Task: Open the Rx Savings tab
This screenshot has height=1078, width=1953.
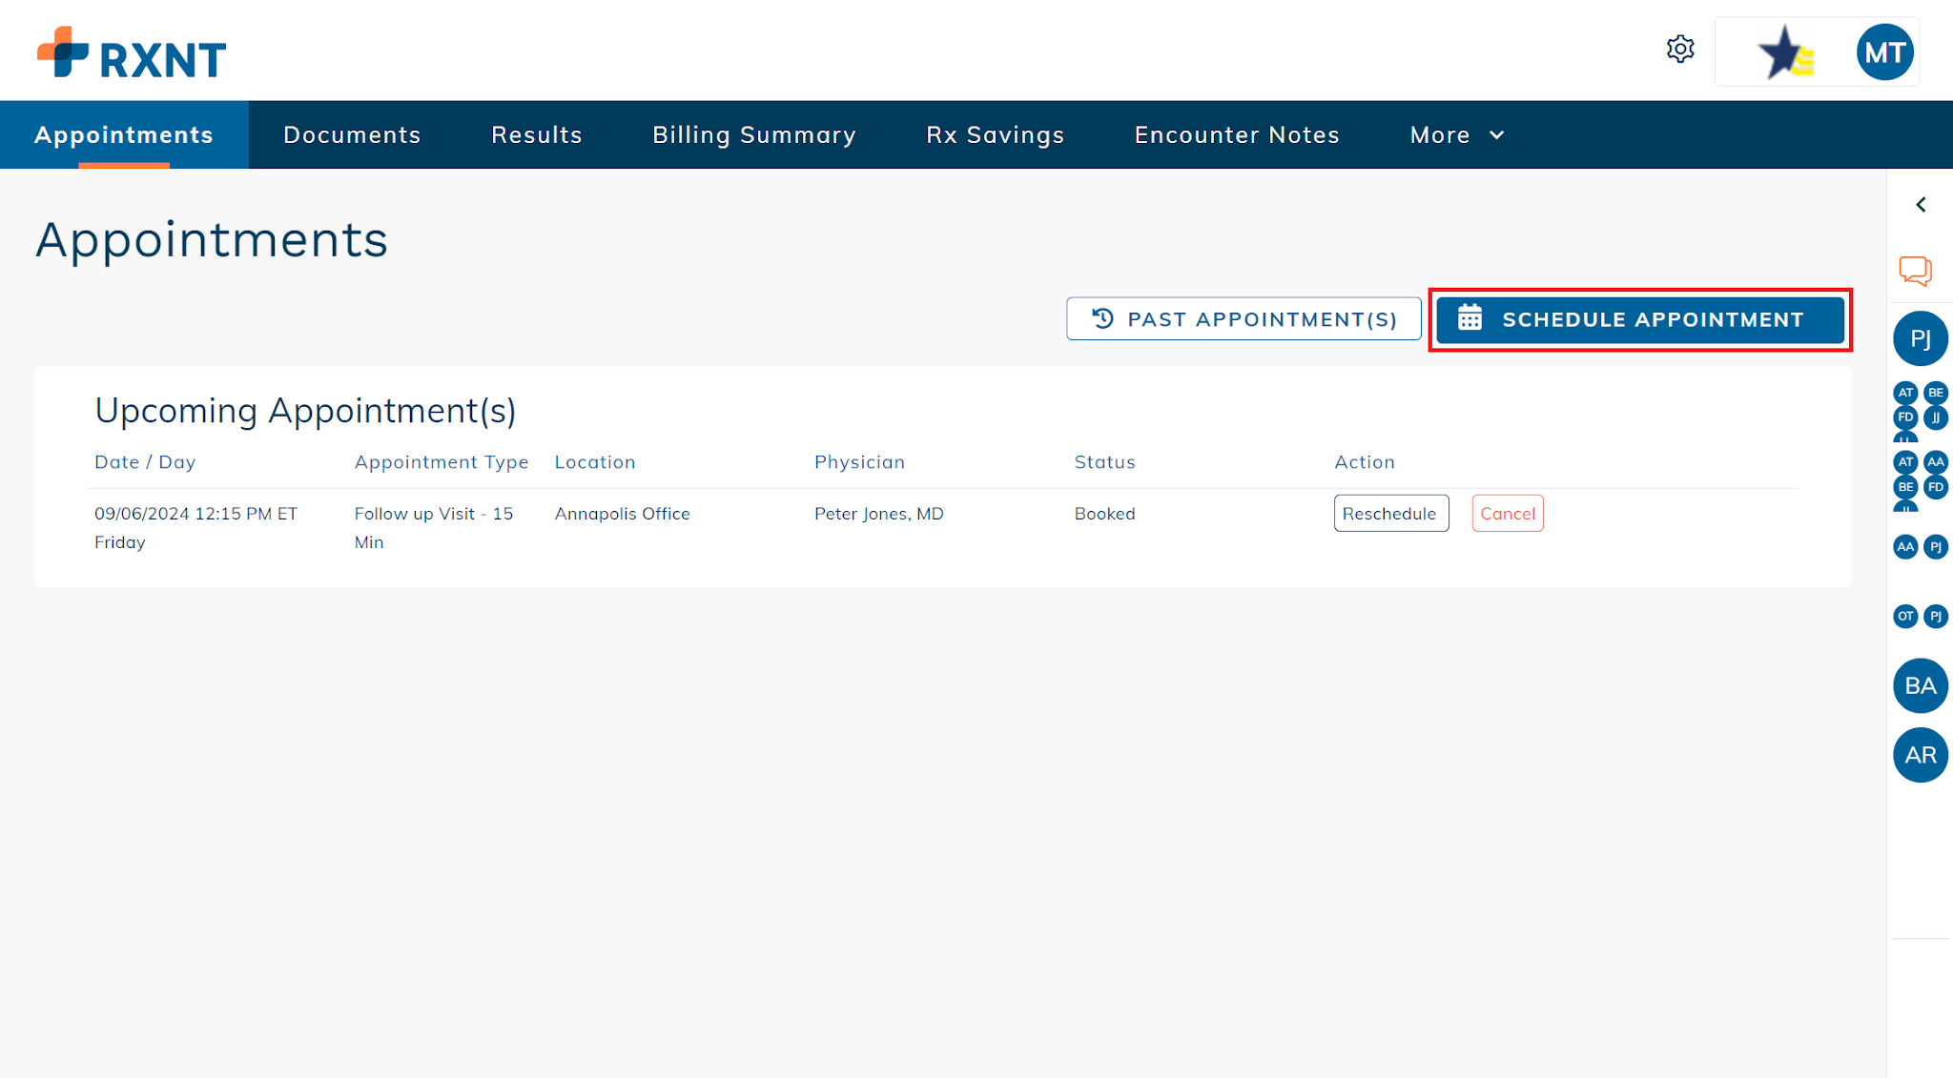Action: tap(996, 135)
